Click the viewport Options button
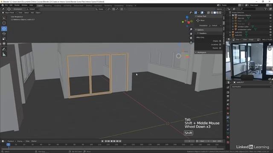 (220, 9)
